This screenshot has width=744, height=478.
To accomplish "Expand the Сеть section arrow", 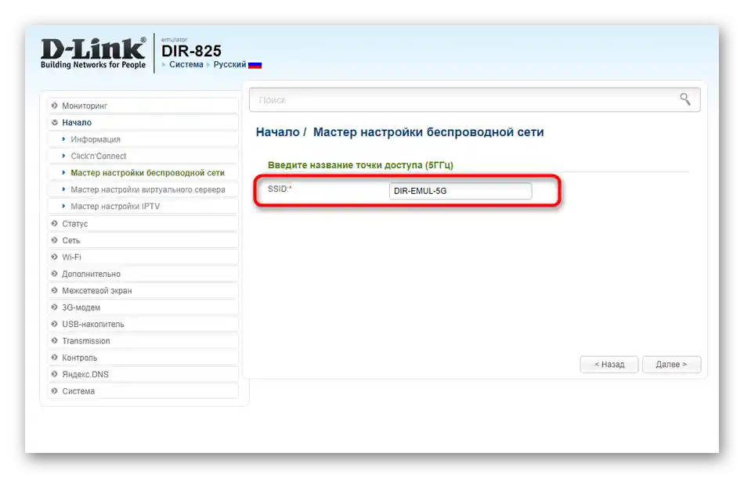I will [x=55, y=240].
